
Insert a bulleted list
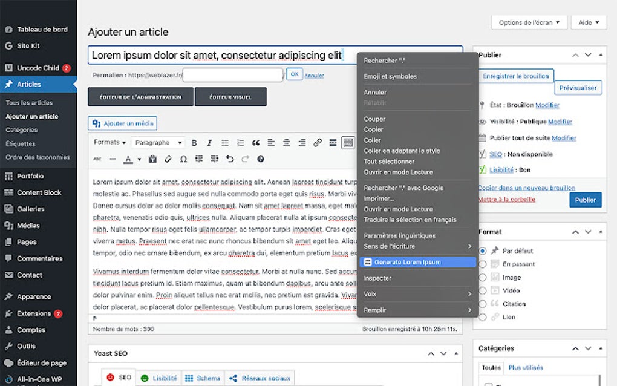tap(224, 143)
